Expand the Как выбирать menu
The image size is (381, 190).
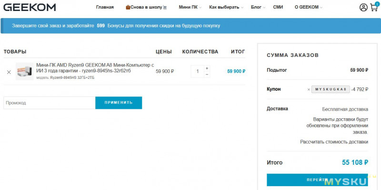226,7
